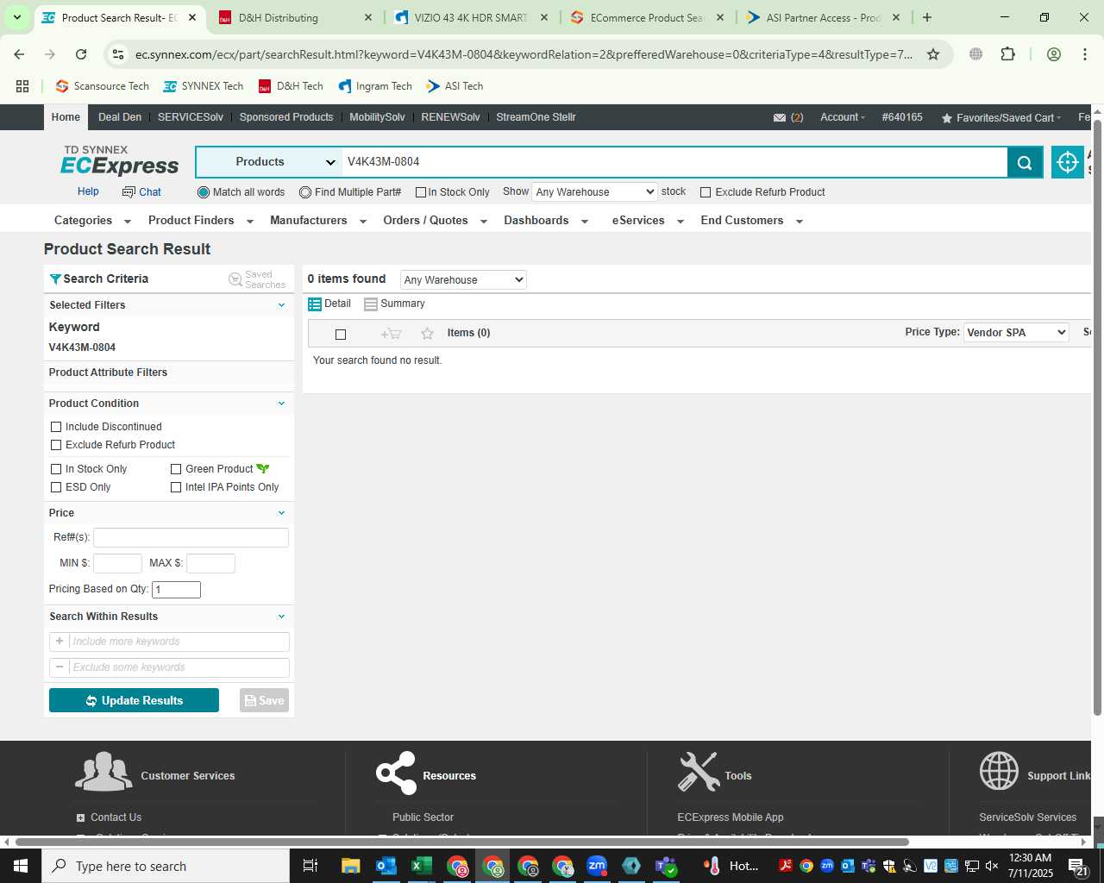This screenshot has height=883, width=1104.
Task: Check Exclude Refurb Product in the top bar
Action: tap(706, 192)
